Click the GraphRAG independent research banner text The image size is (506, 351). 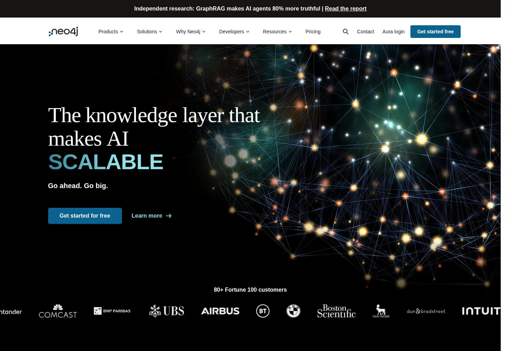coord(227,8)
